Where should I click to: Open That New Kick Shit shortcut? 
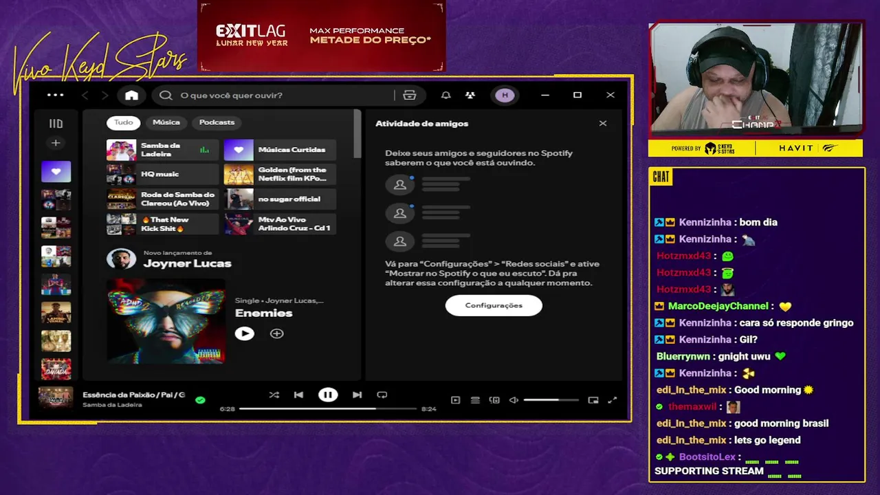162,224
